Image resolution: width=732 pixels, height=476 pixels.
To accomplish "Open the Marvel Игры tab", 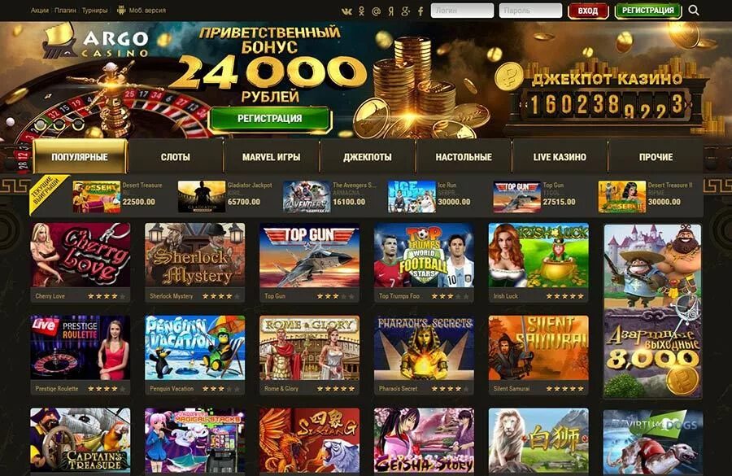I will coord(271,157).
